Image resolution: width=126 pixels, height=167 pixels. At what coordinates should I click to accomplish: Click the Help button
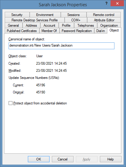(111, 159)
